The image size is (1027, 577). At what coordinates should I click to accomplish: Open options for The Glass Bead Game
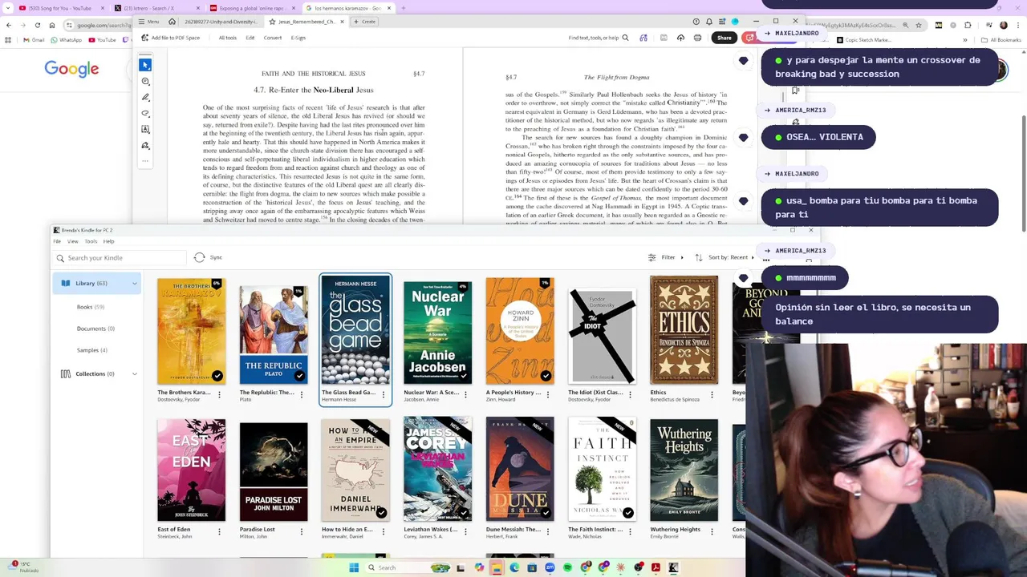point(383,394)
